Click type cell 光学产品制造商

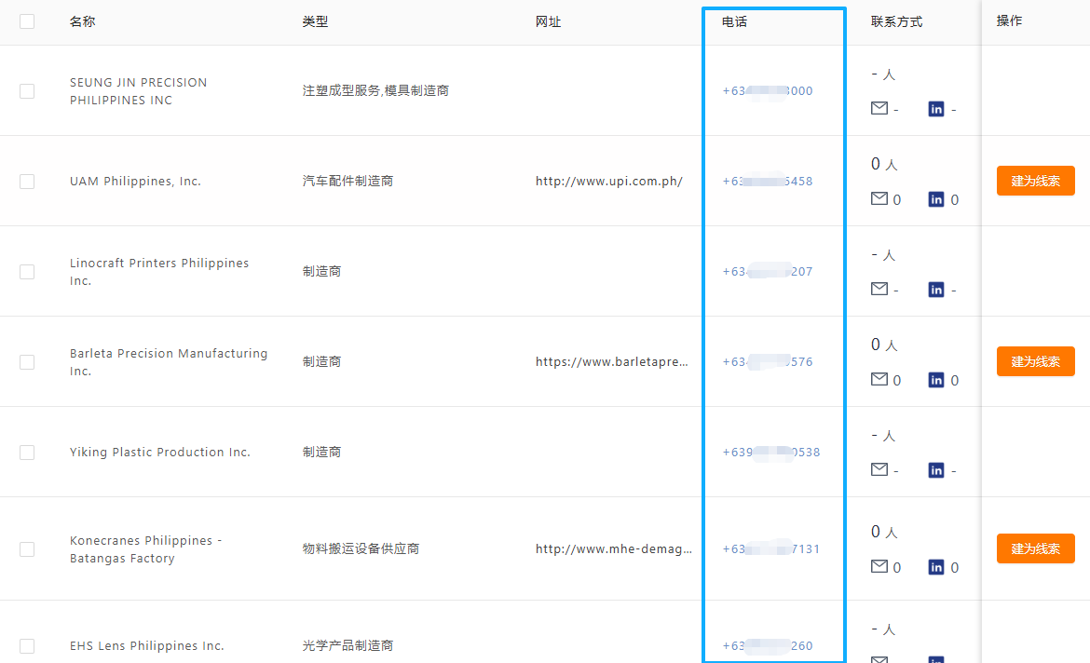[x=347, y=646]
